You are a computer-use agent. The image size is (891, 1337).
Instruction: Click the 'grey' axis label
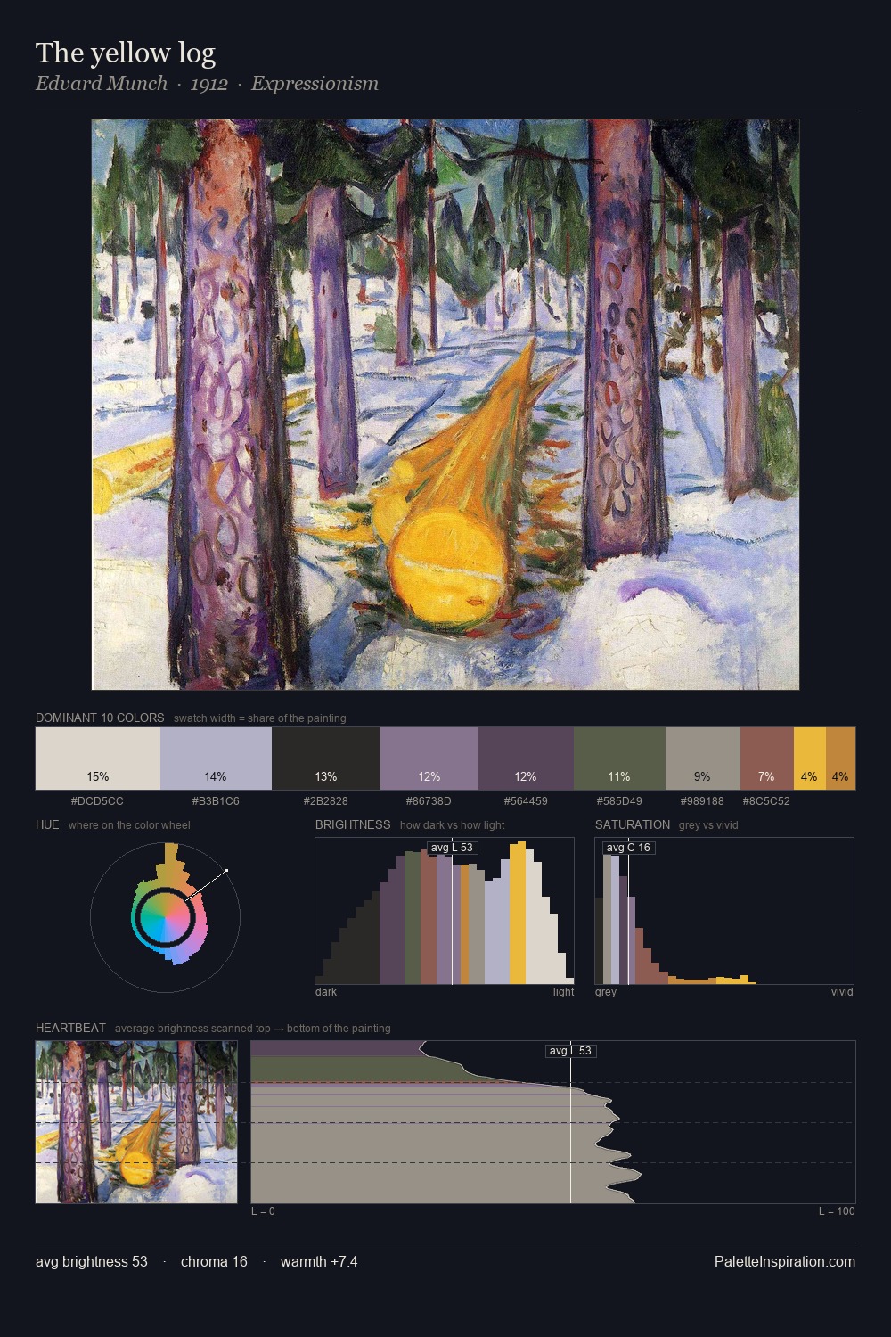606,992
